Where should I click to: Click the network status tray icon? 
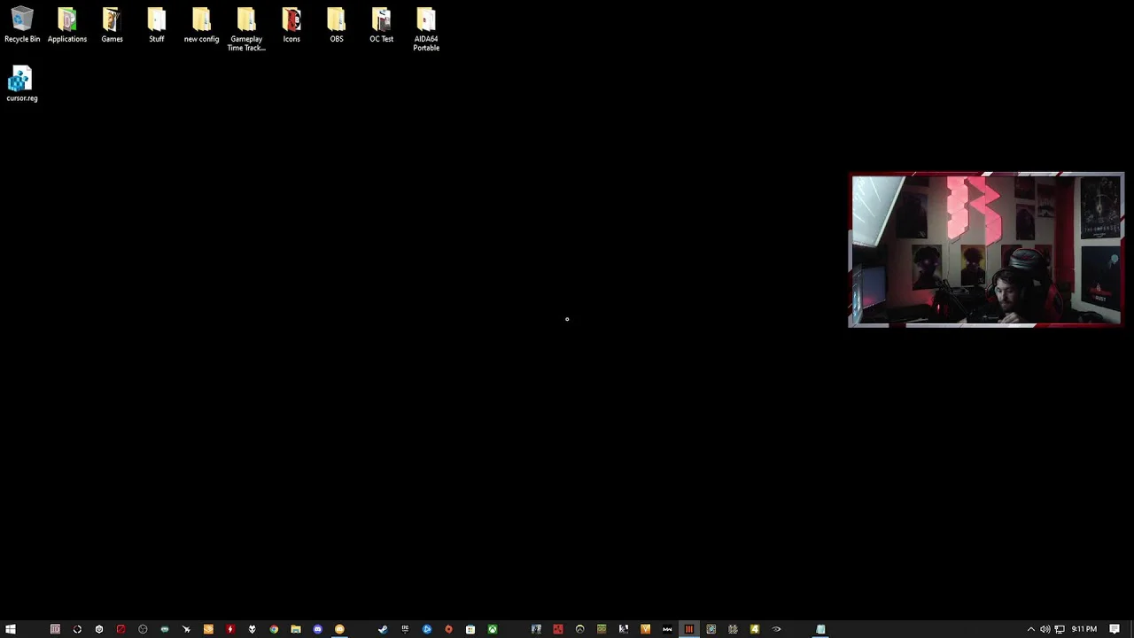pos(1060,629)
